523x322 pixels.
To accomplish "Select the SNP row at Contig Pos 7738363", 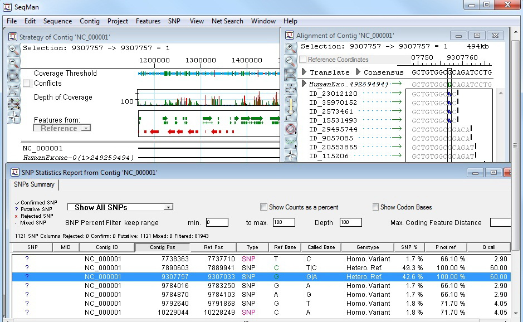I will tap(261, 259).
